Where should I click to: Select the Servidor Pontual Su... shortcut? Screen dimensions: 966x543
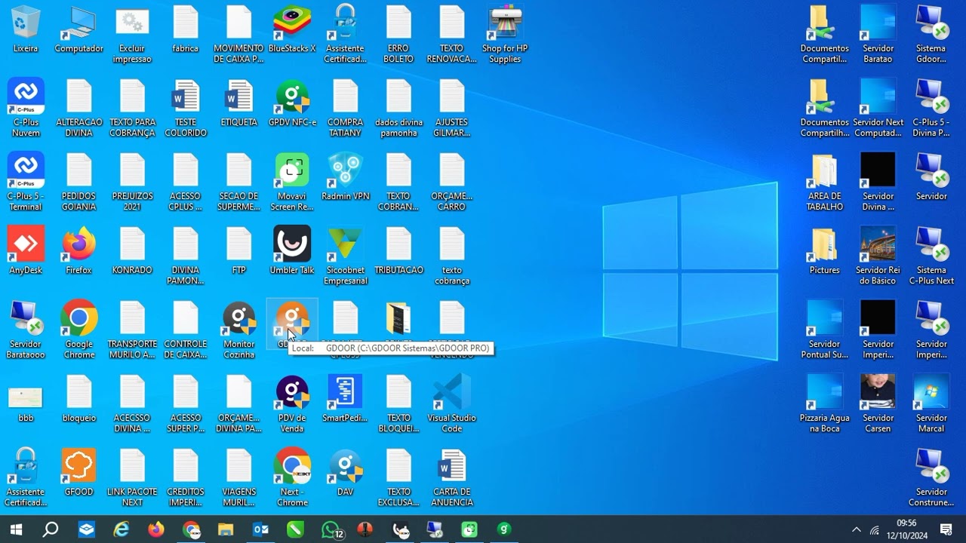(825, 330)
